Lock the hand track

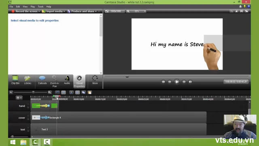coord(28,107)
